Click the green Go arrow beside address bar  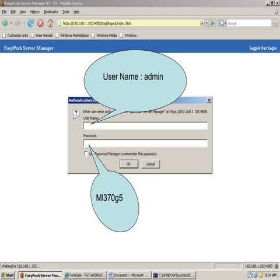pos(213,23)
